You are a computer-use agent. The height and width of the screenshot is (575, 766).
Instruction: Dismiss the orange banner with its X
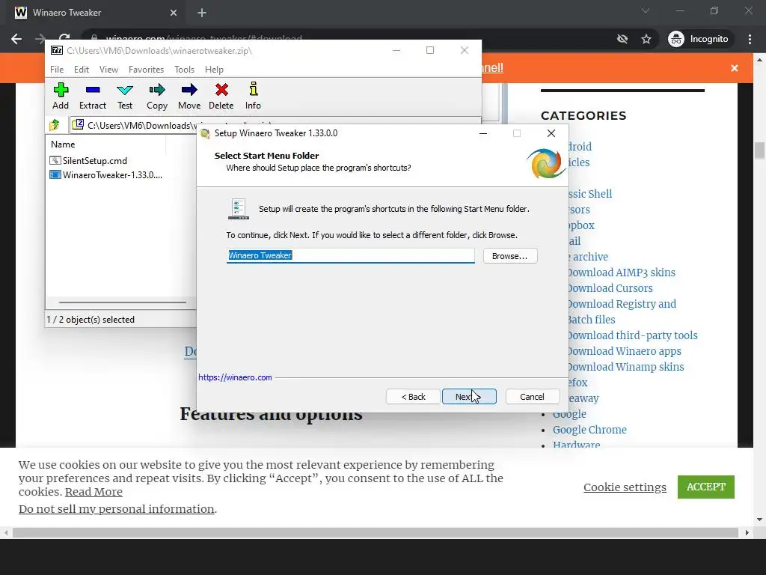[735, 68]
